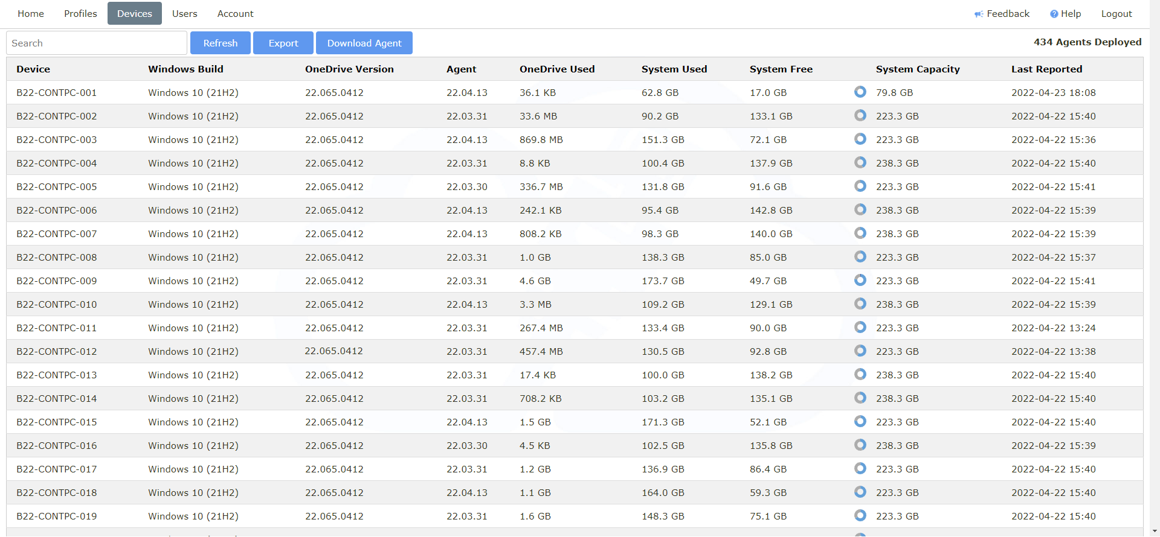Click the disk usage icon for B22-CONTPC-009
The height and width of the screenshot is (537, 1160).
tap(860, 280)
